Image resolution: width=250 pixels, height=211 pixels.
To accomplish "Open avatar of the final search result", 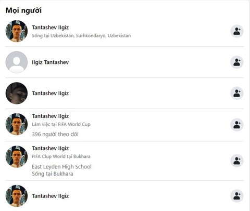I will coord(17,196).
